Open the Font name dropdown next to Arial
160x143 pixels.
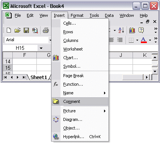pyautogui.click(x=50, y=40)
